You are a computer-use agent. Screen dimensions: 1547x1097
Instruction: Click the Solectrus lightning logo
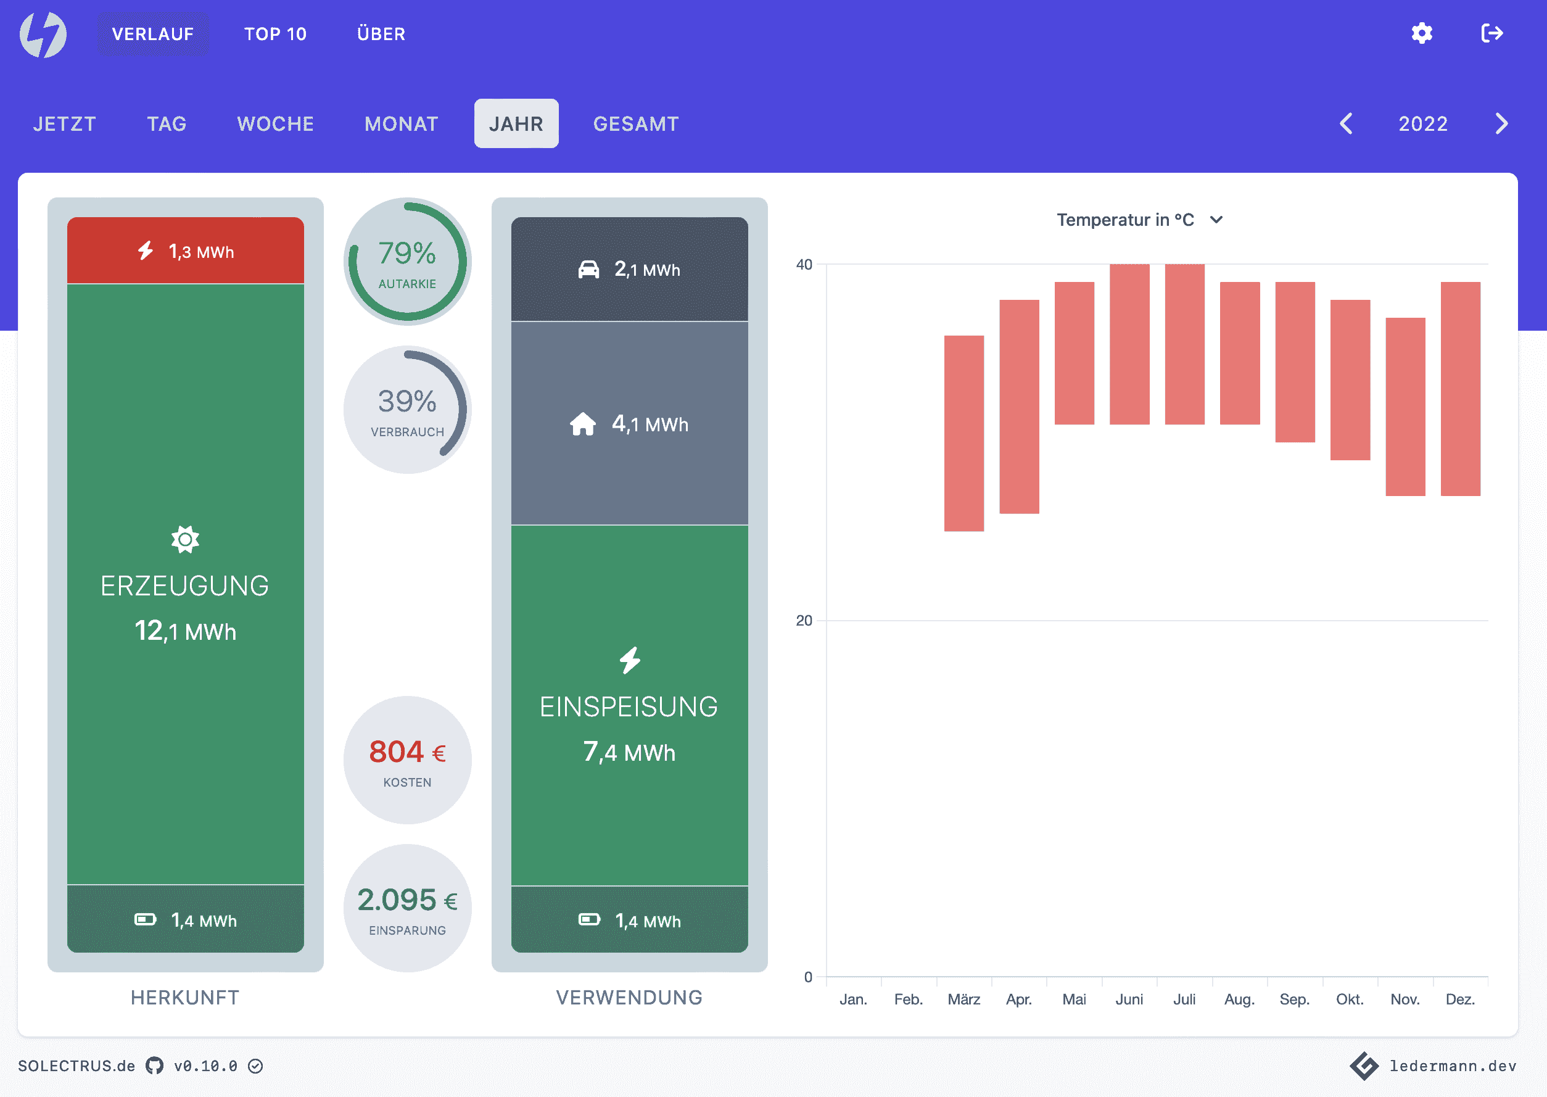coord(43,34)
